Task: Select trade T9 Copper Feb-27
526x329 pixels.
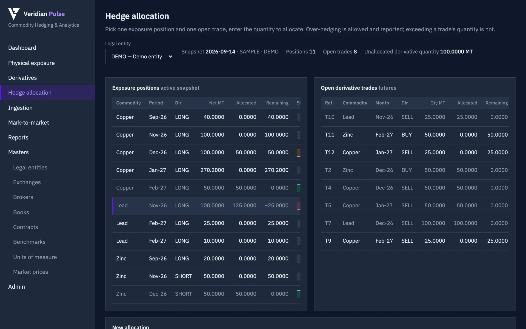Action: click(415, 241)
